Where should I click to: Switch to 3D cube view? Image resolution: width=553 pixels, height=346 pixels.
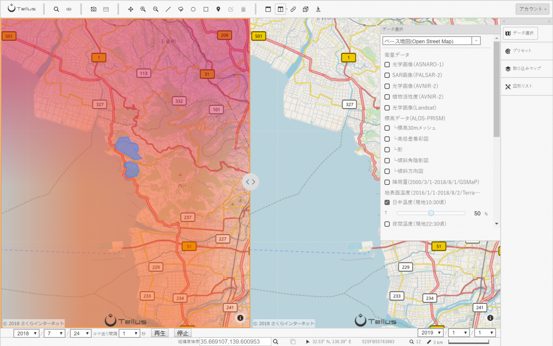point(305,9)
